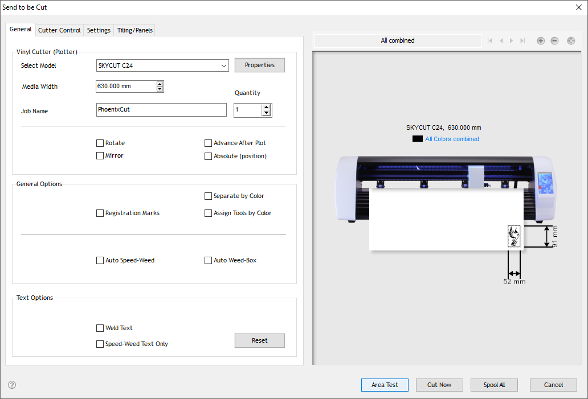Screen dimensions: 588x399
Task: Click the Job Name text field
Action: coord(161,110)
